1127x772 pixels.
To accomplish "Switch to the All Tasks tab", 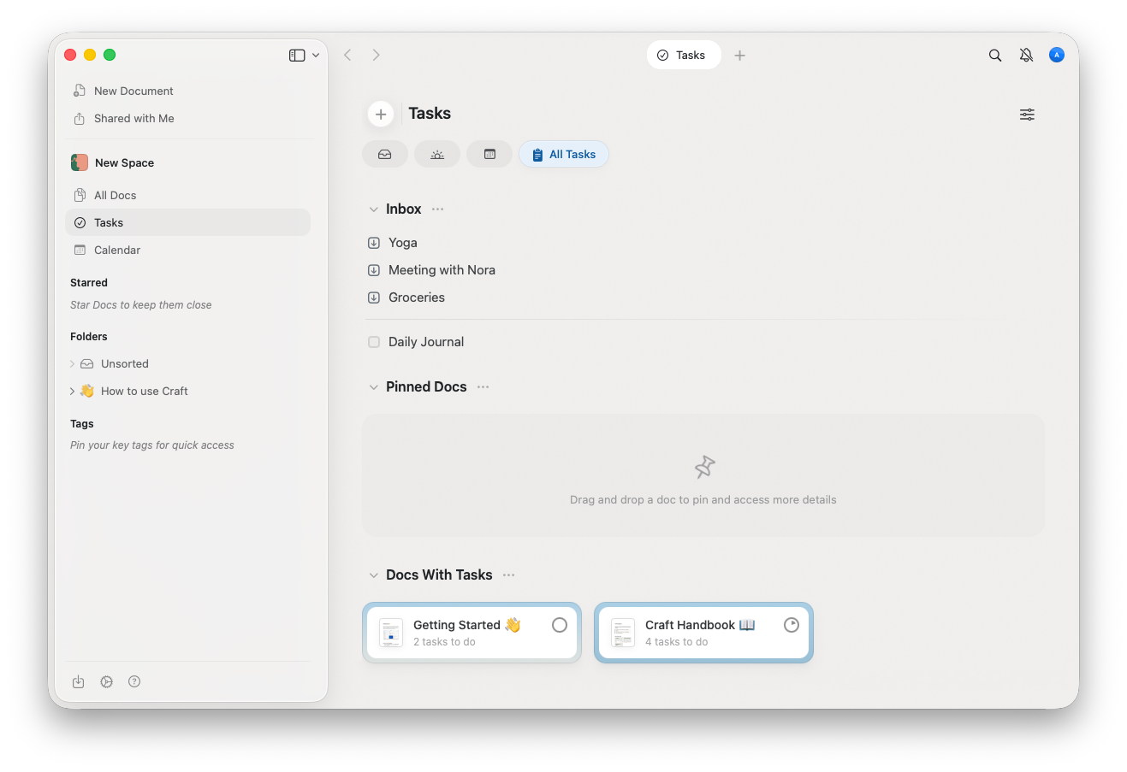I will click(563, 154).
